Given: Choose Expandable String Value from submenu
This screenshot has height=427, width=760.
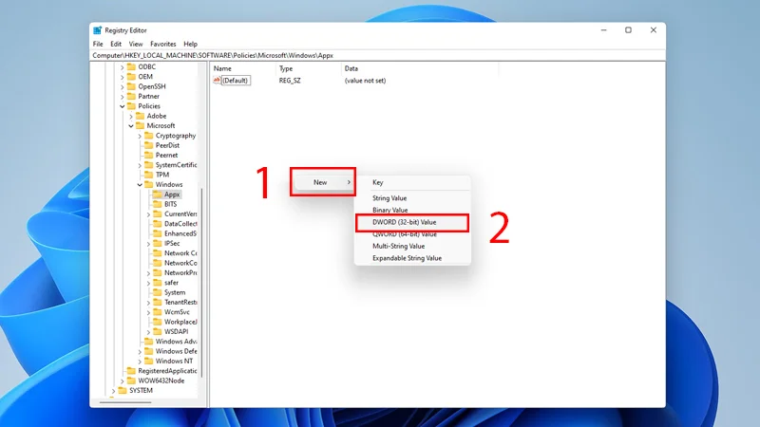Looking at the screenshot, I should (x=412, y=258).
